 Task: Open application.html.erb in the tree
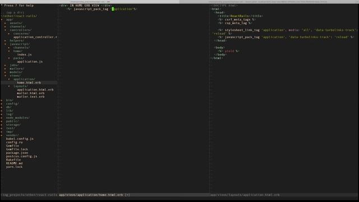(35, 90)
